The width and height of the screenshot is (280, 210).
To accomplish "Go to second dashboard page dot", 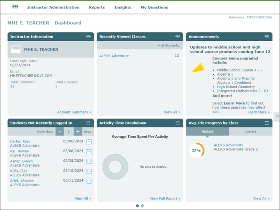I will tap(142, 206).
